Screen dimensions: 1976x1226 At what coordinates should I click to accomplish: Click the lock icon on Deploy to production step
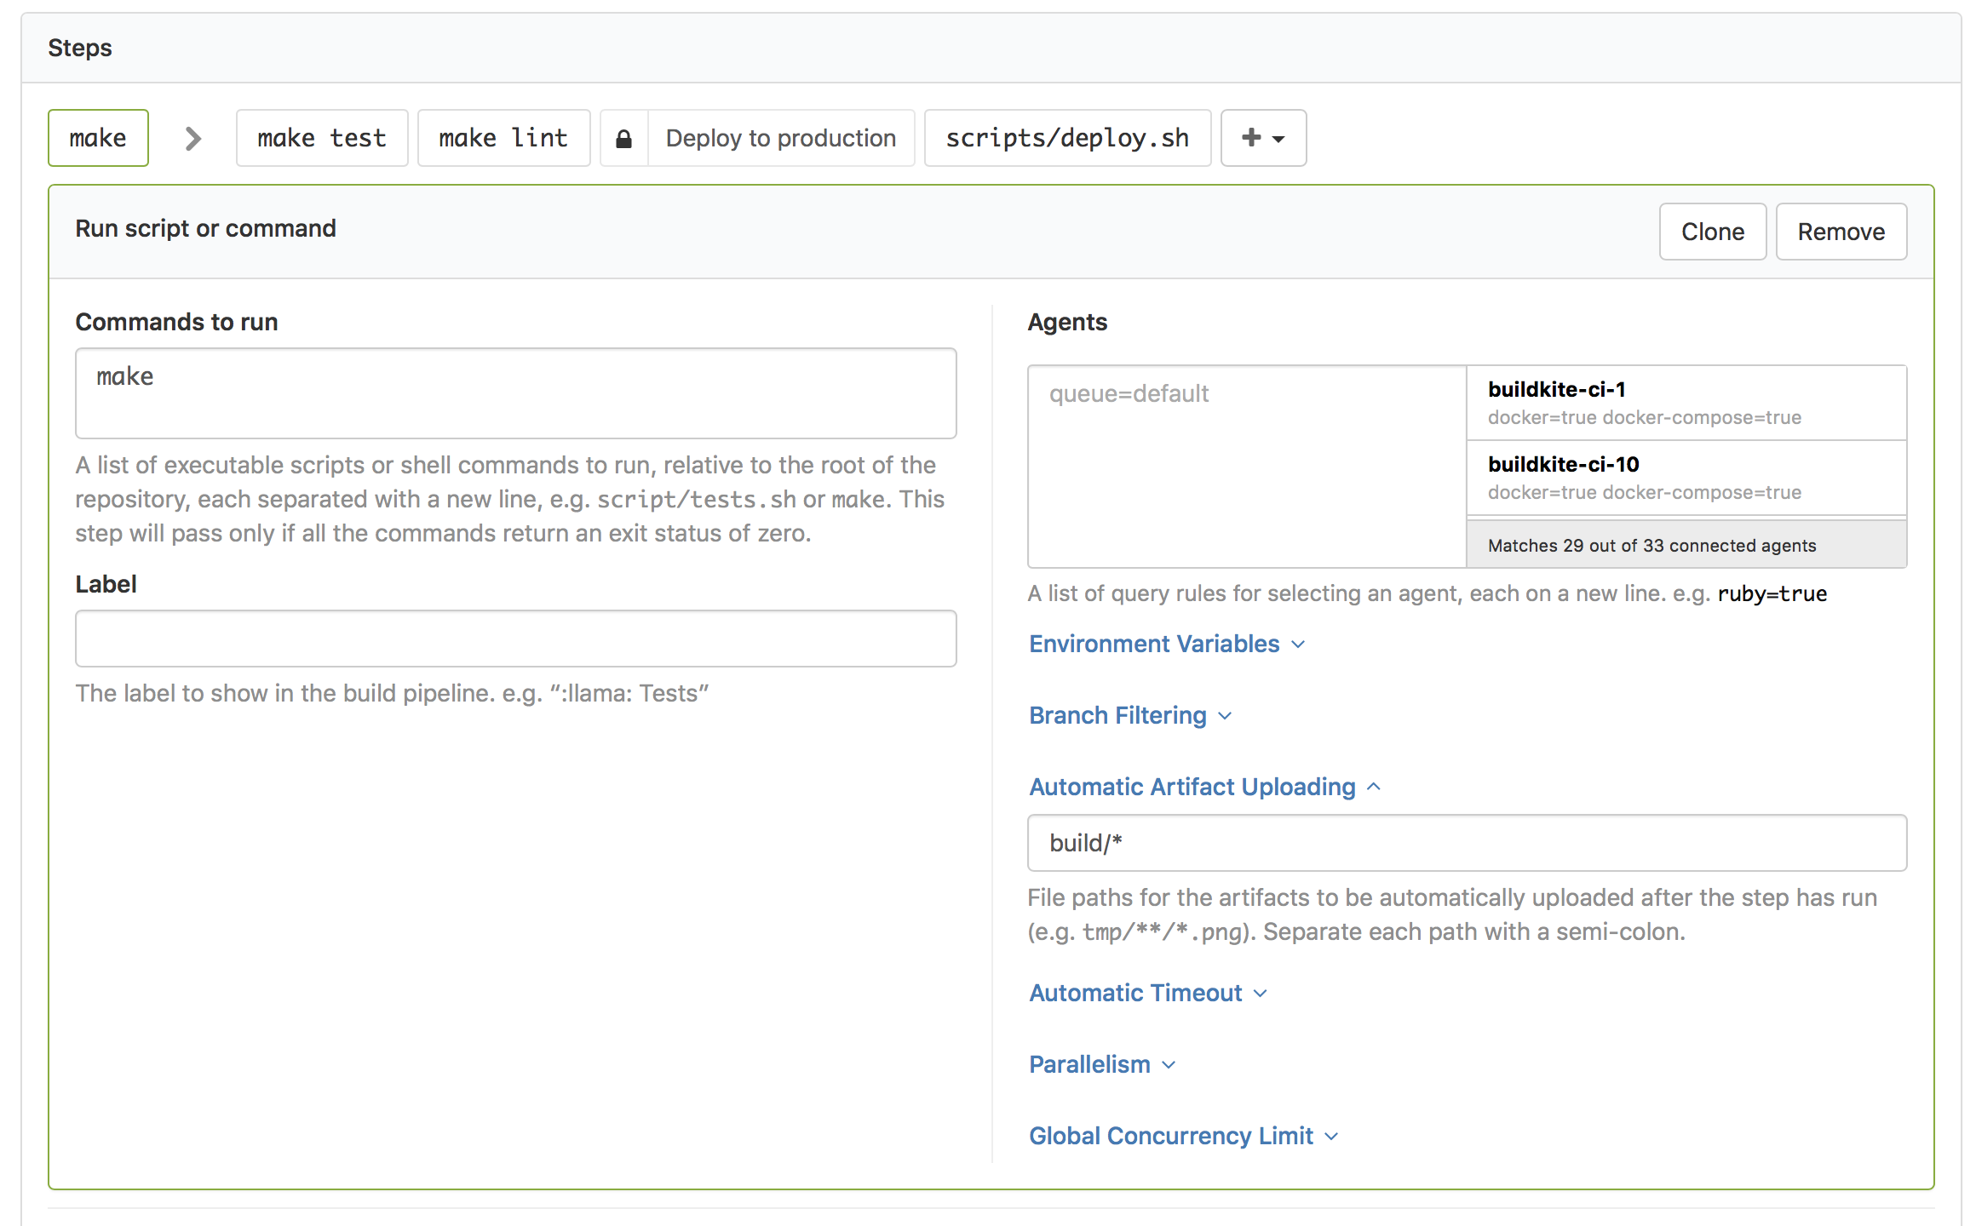[x=625, y=138]
